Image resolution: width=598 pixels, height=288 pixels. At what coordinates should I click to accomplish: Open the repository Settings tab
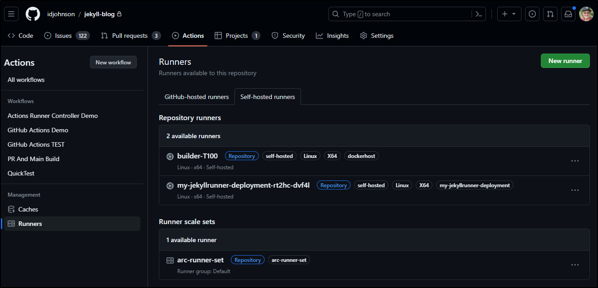[377, 36]
